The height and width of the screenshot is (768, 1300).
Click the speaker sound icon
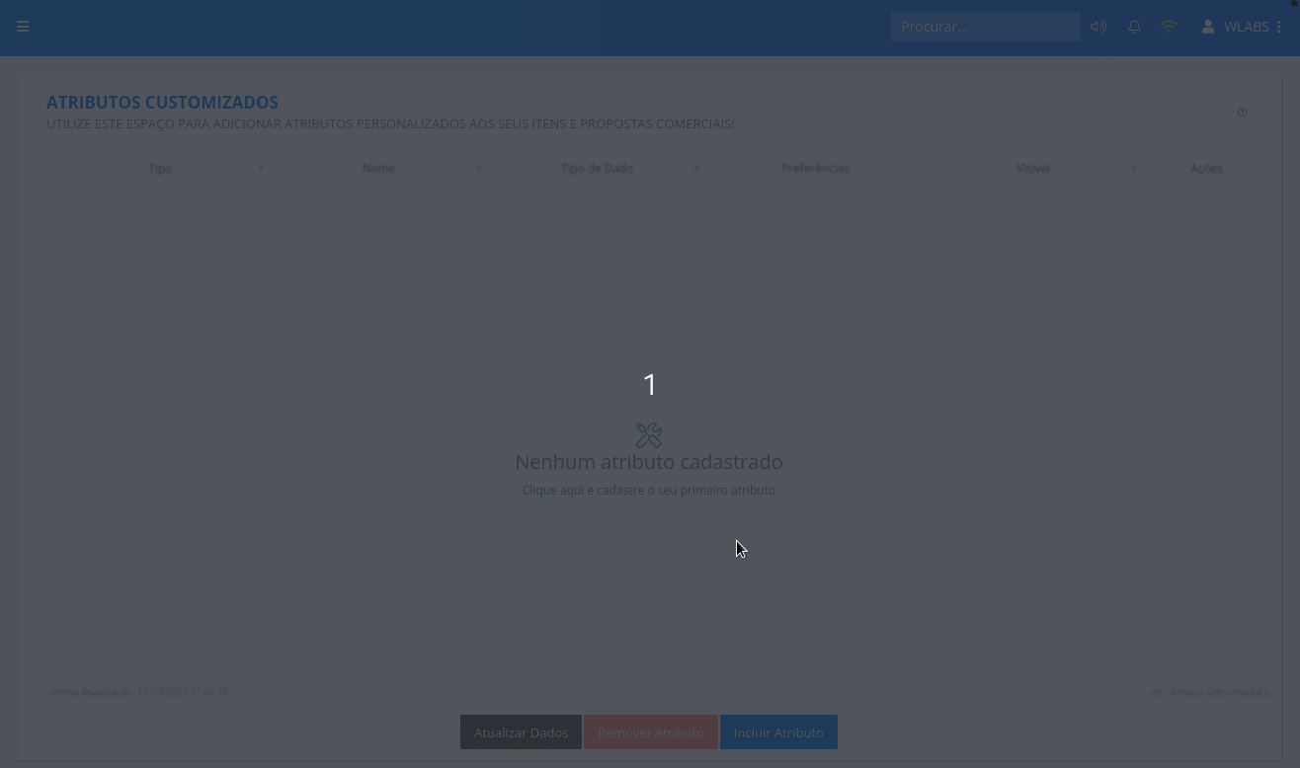[1098, 27]
